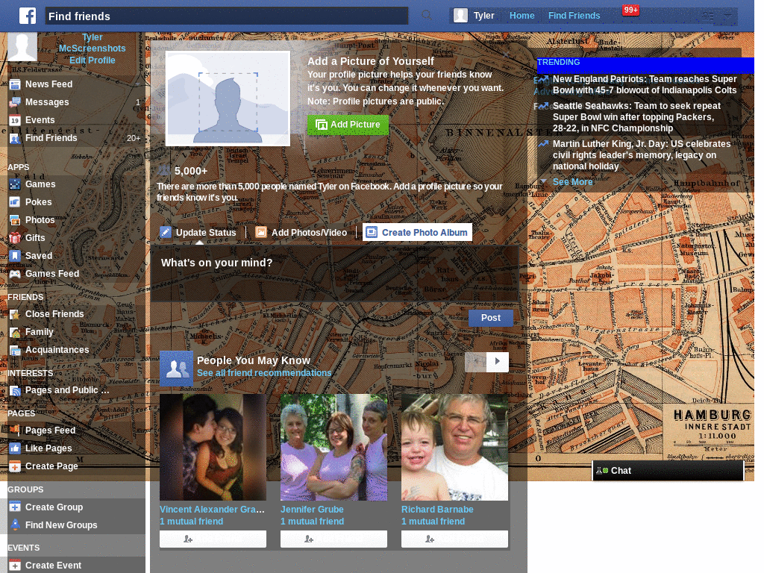Screen dimensions: 764x573
Task: Open Find Friends in the top bar
Action: (574, 16)
